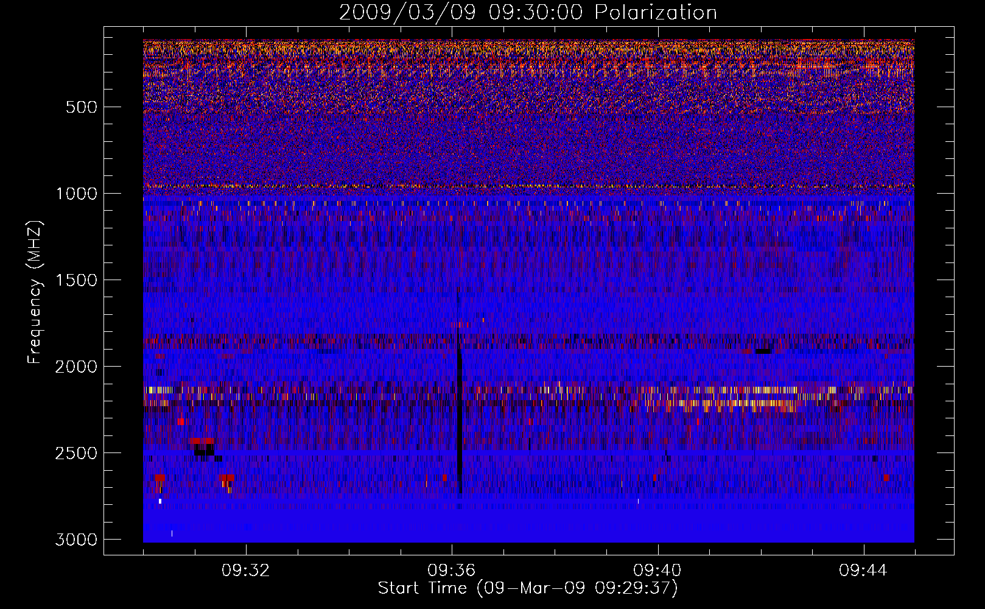Click the plot title '2009/03/09 09:30:00 Polarization'
Screen dimensions: 985x609
pyautogui.click(x=528, y=12)
